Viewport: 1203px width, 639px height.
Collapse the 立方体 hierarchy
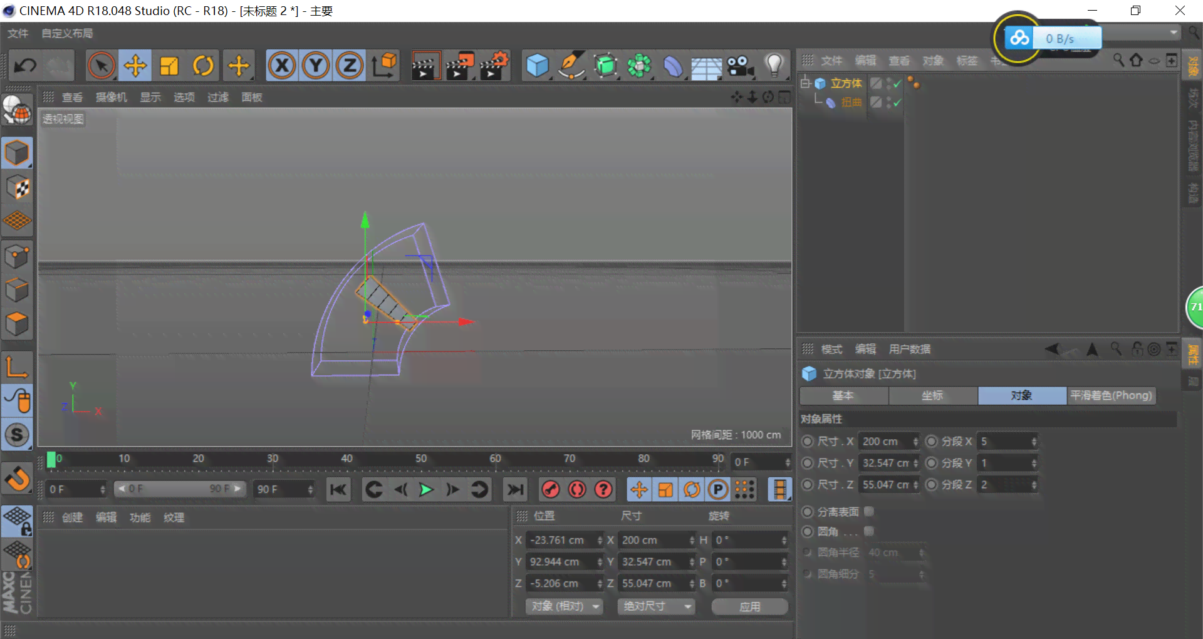pyautogui.click(x=805, y=83)
